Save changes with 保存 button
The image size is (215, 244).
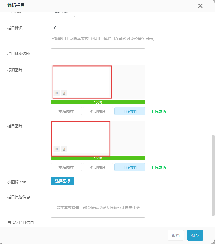pos(195,235)
